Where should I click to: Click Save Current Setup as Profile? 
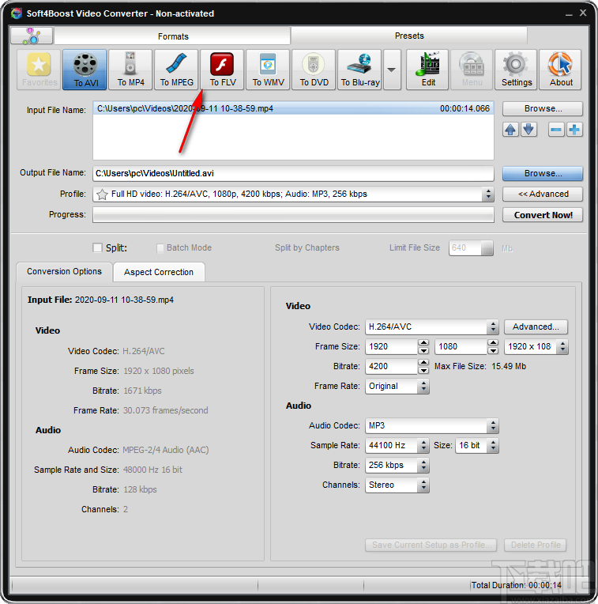coord(431,545)
